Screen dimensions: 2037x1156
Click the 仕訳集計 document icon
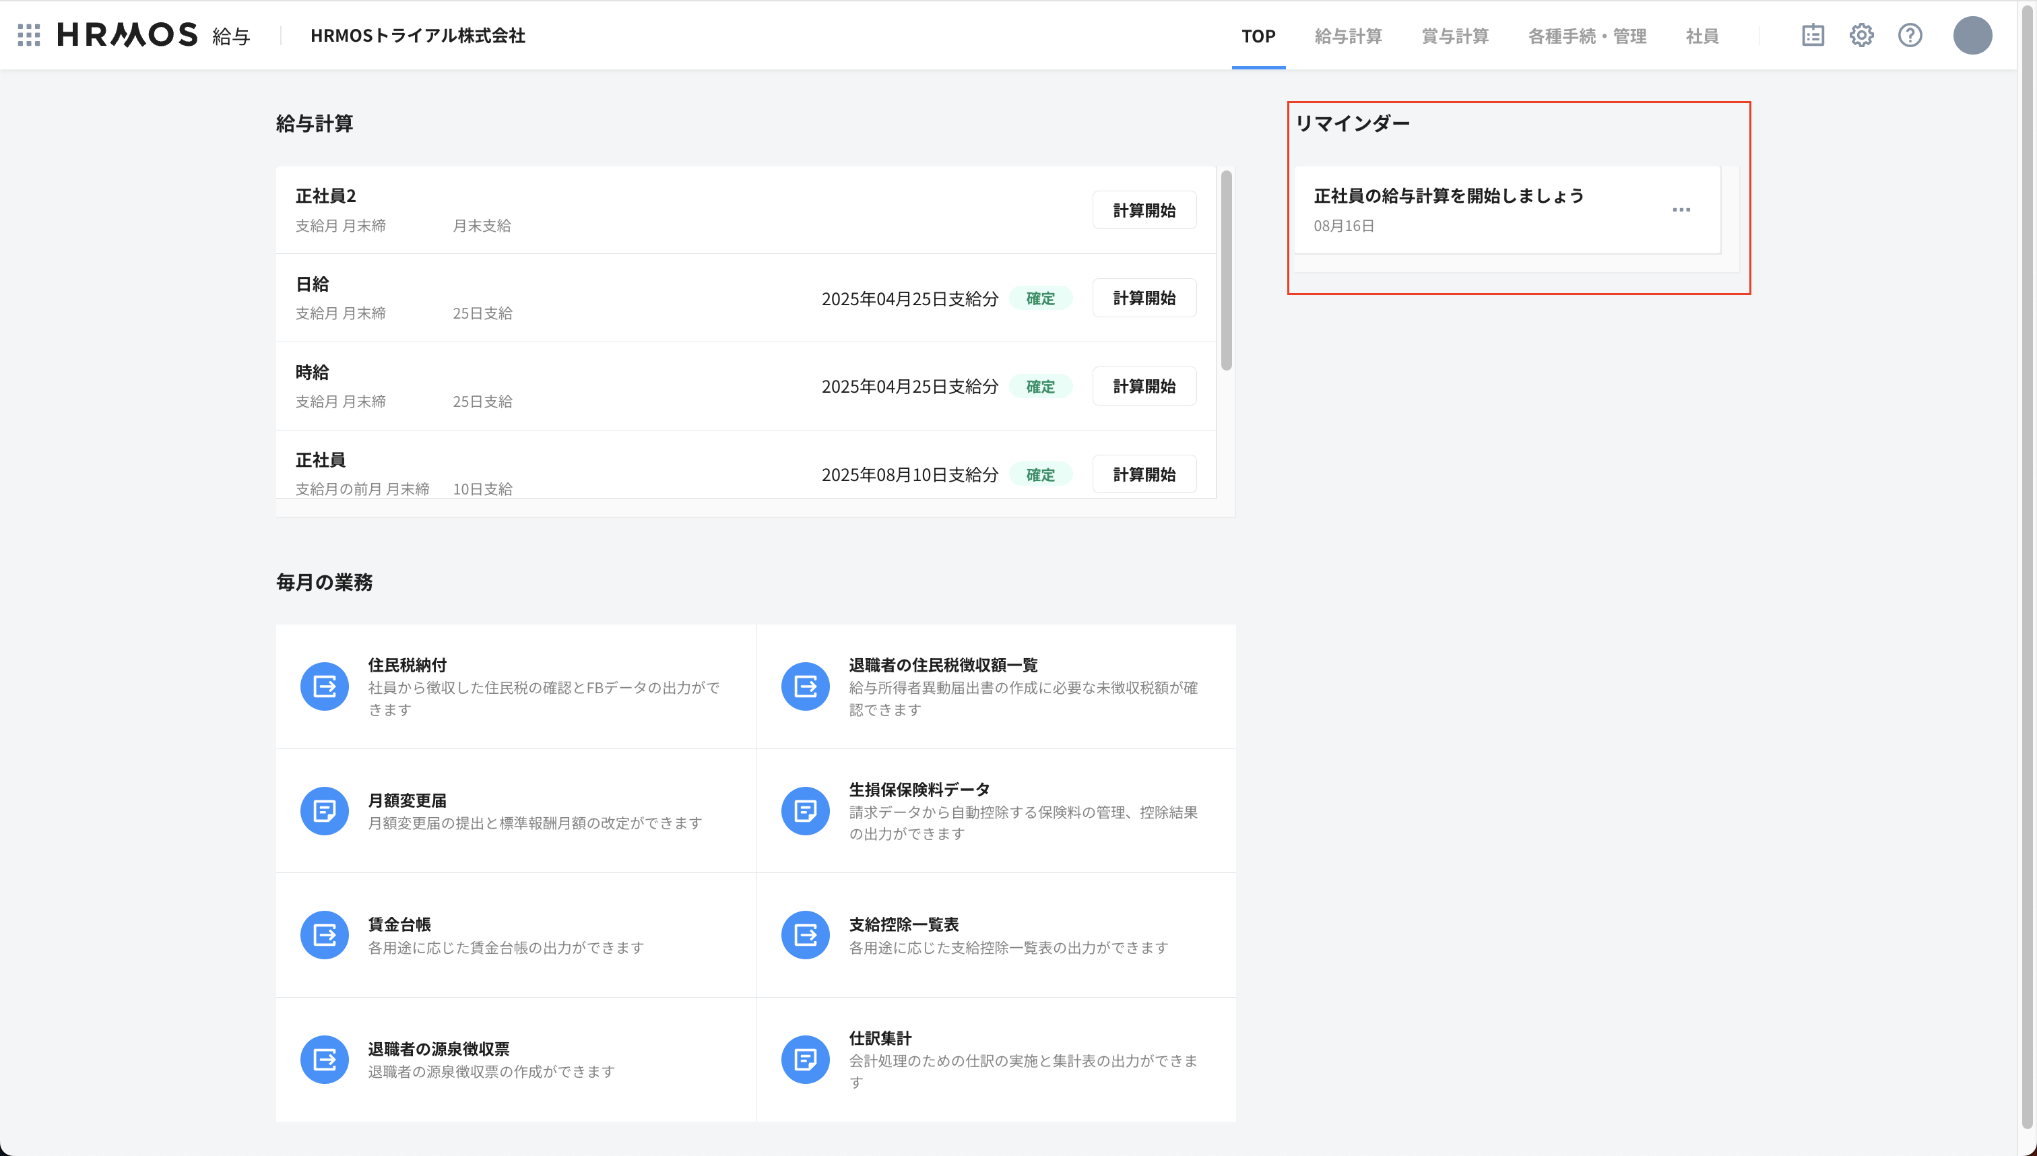coord(805,1059)
